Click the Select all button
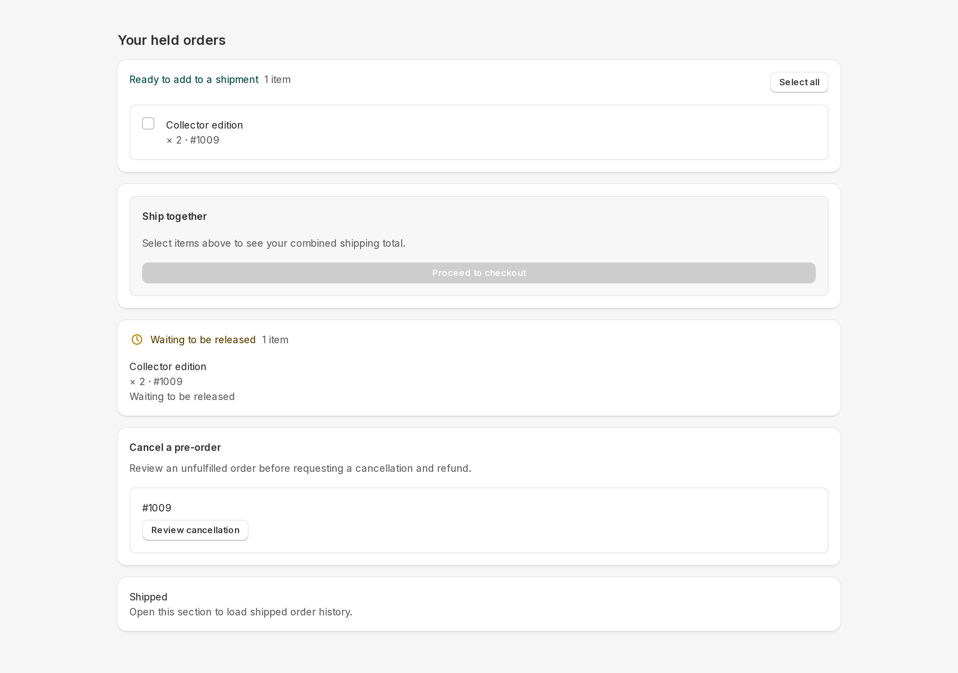The image size is (958, 673). [x=799, y=82]
